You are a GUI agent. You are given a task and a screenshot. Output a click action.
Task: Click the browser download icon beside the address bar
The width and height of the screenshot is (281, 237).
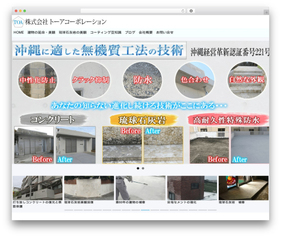(191, 11)
